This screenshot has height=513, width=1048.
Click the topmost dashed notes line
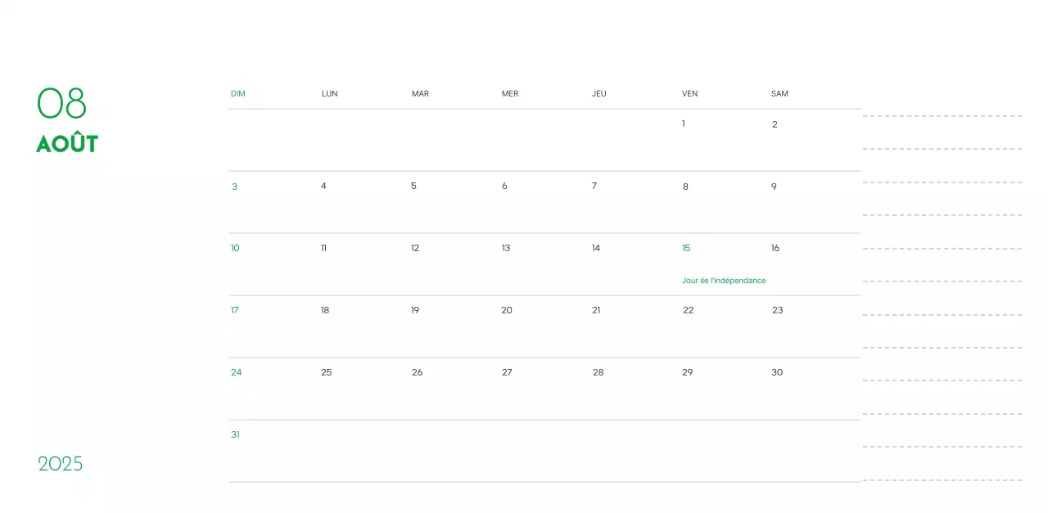[x=942, y=116]
